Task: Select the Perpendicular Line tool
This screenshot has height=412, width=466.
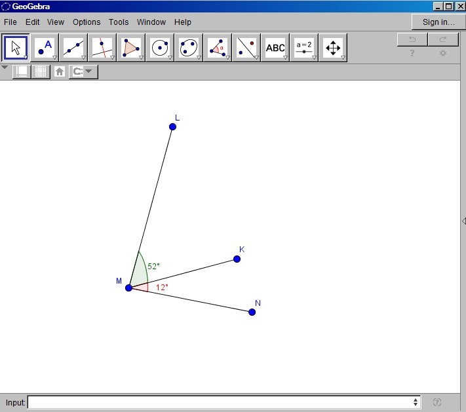Action: pos(102,48)
